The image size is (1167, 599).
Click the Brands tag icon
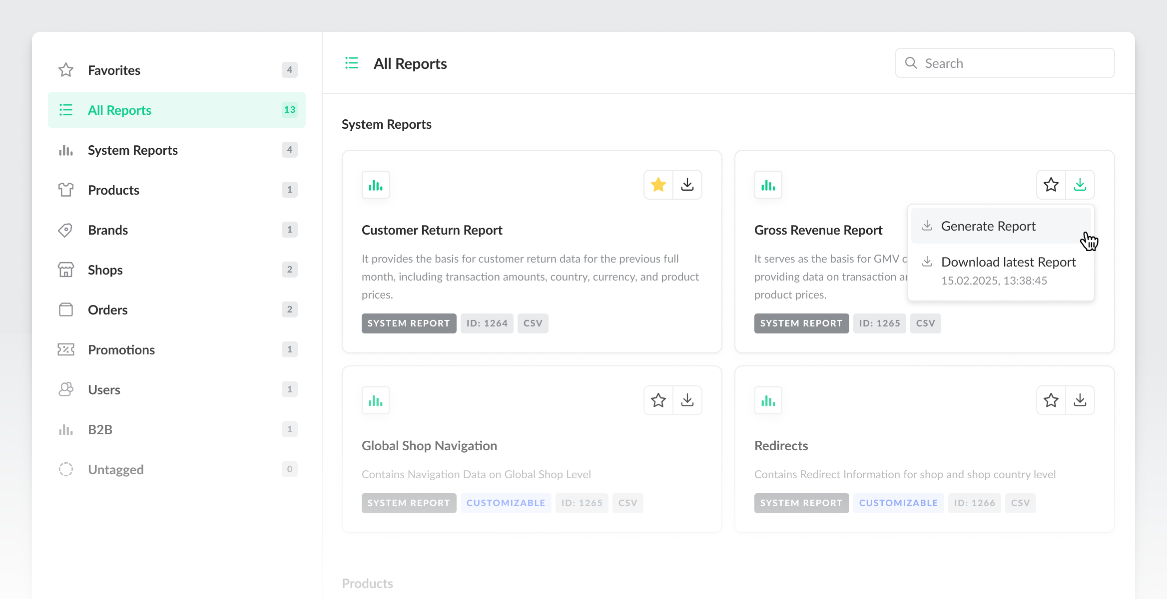tap(66, 230)
